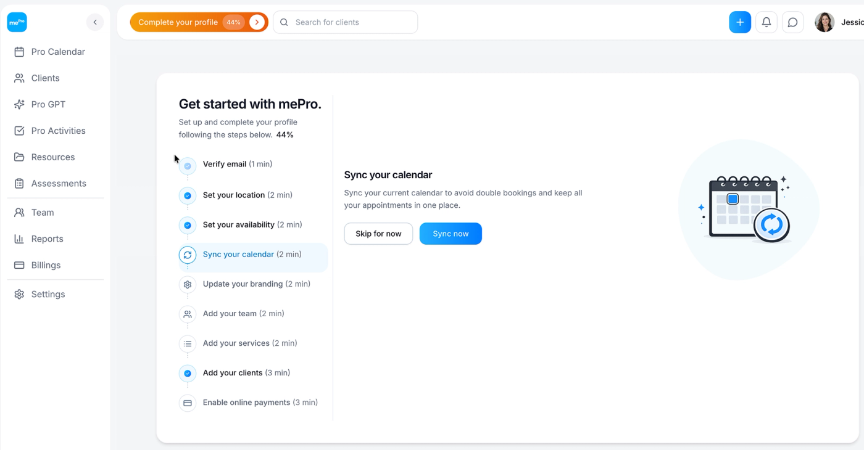Click the mePro logo icon
Image resolution: width=864 pixels, height=450 pixels.
pyautogui.click(x=17, y=22)
